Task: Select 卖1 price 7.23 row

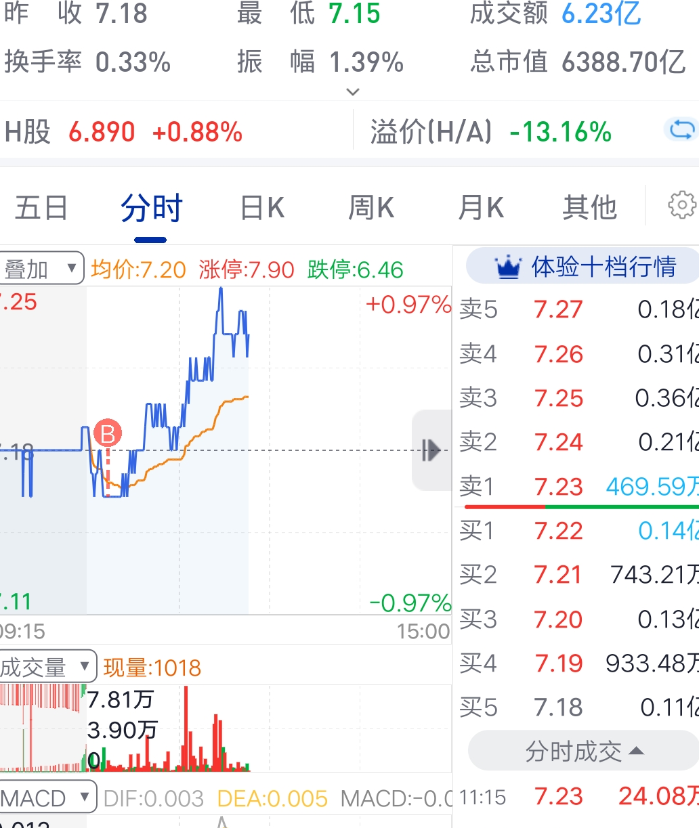Action: 578,486
